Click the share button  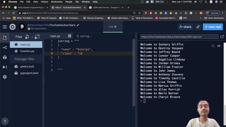point(185,27)
